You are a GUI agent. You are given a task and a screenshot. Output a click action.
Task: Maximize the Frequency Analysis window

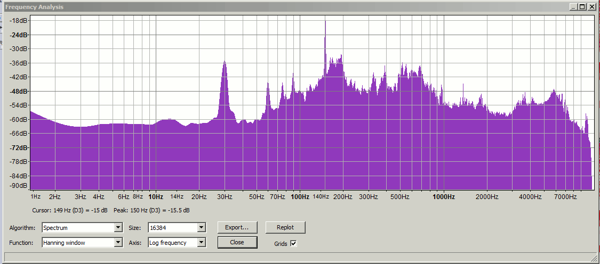point(582,7)
